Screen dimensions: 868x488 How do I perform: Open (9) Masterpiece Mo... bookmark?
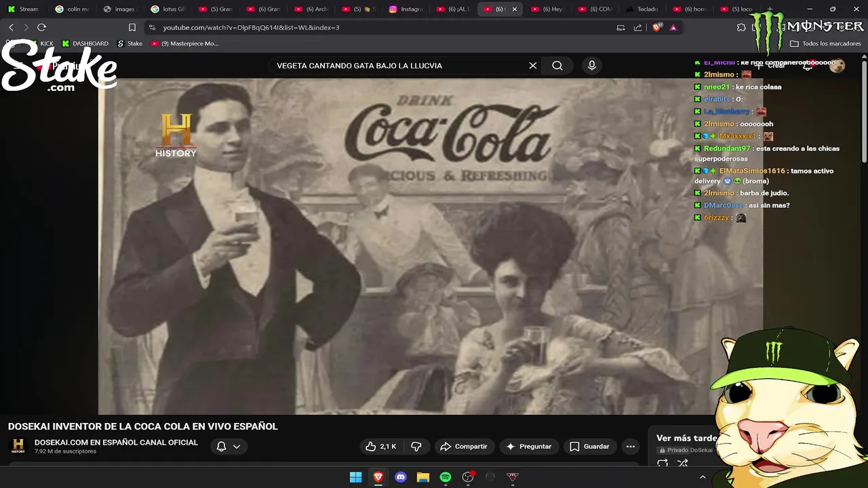tap(184, 43)
